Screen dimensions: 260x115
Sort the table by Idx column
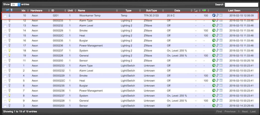pyautogui.click(x=25, y=10)
